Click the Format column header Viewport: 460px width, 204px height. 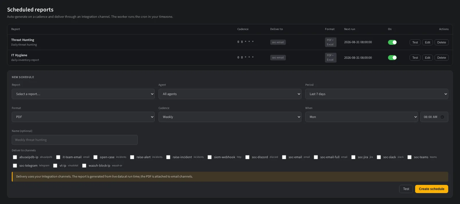(330, 29)
